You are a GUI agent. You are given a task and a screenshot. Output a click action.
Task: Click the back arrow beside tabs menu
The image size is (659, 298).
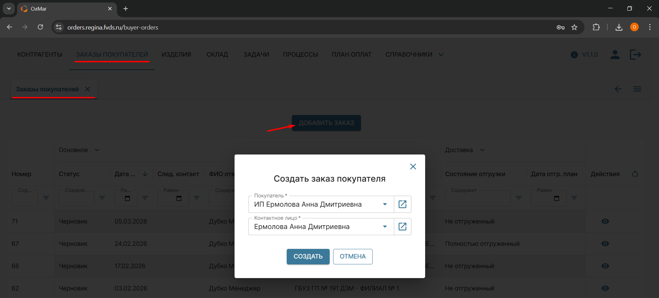pyautogui.click(x=618, y=89)
